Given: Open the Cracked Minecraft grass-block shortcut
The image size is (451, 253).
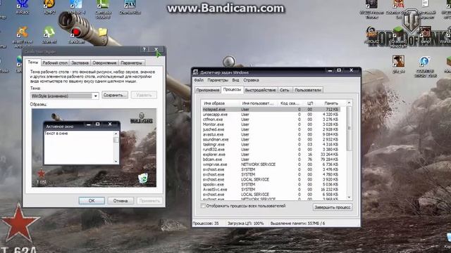Looking at the screenshot, I should tap(398, 37).
